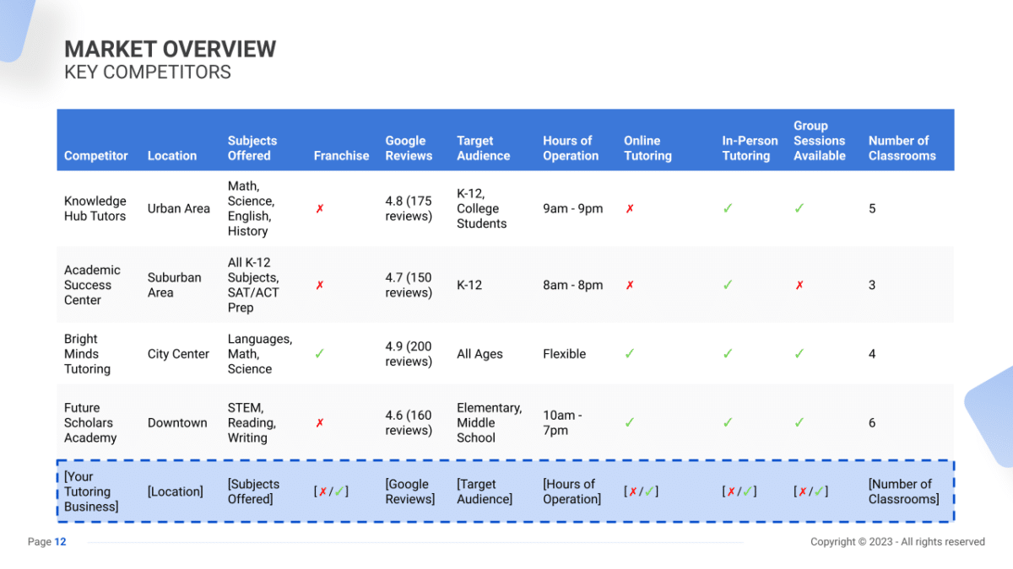Screen dimensions: 1013x569
Task: Click the "Subjects Offered" column header
Action: [252, 148]
